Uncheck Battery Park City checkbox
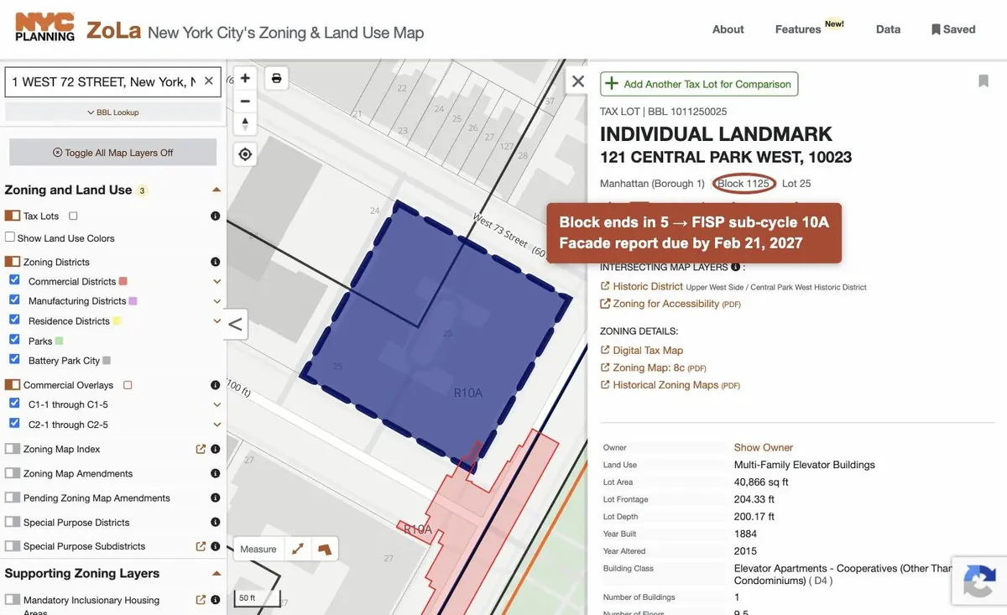Screen dimensions: 1007x615 click(x=14, y=359)
